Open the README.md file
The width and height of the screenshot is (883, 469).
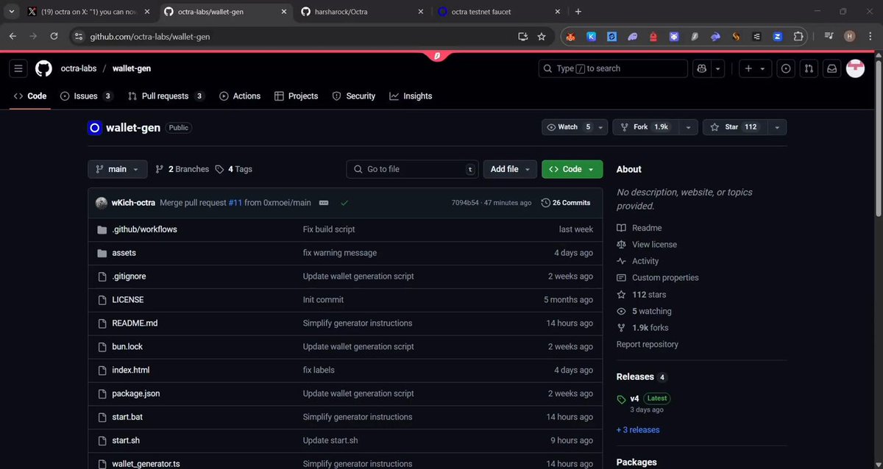(135, 323)
